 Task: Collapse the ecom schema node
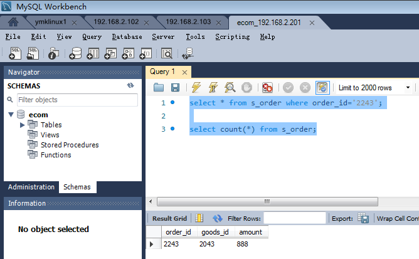click(11, 115)
